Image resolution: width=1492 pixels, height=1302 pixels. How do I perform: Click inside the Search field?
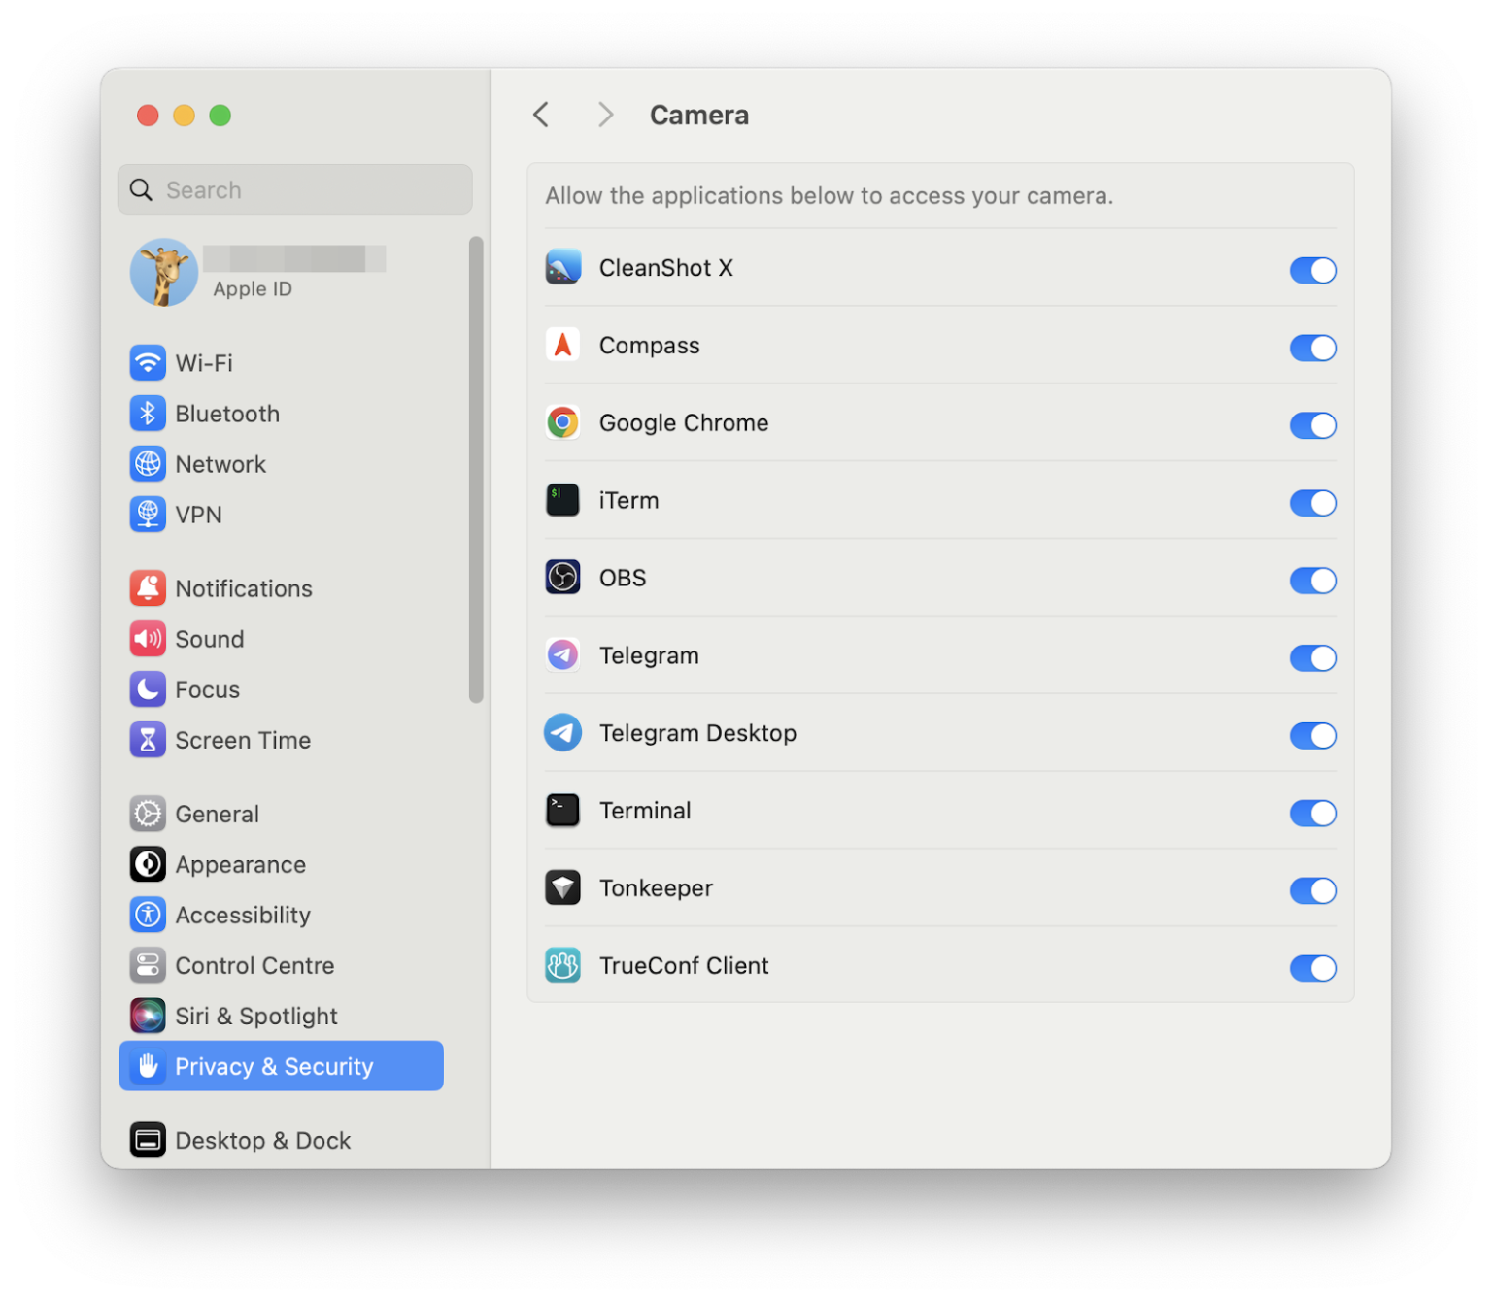point(294,189)
